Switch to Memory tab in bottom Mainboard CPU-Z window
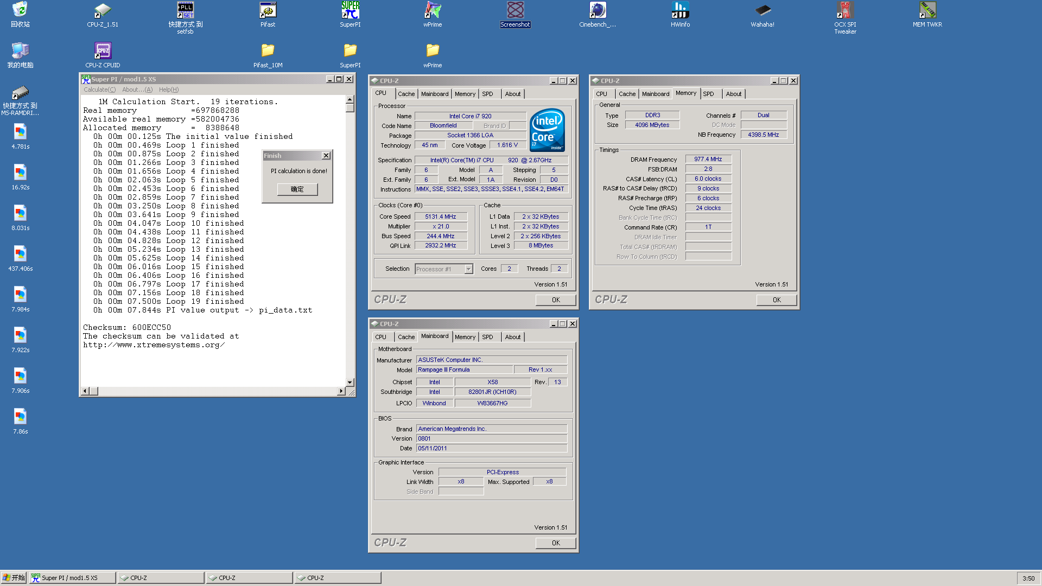The image size is (1042, 586). [465, 337]
